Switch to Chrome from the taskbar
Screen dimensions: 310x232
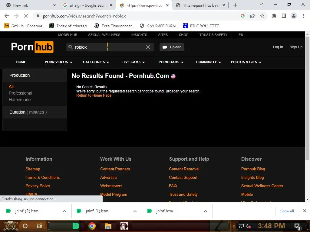92,226
